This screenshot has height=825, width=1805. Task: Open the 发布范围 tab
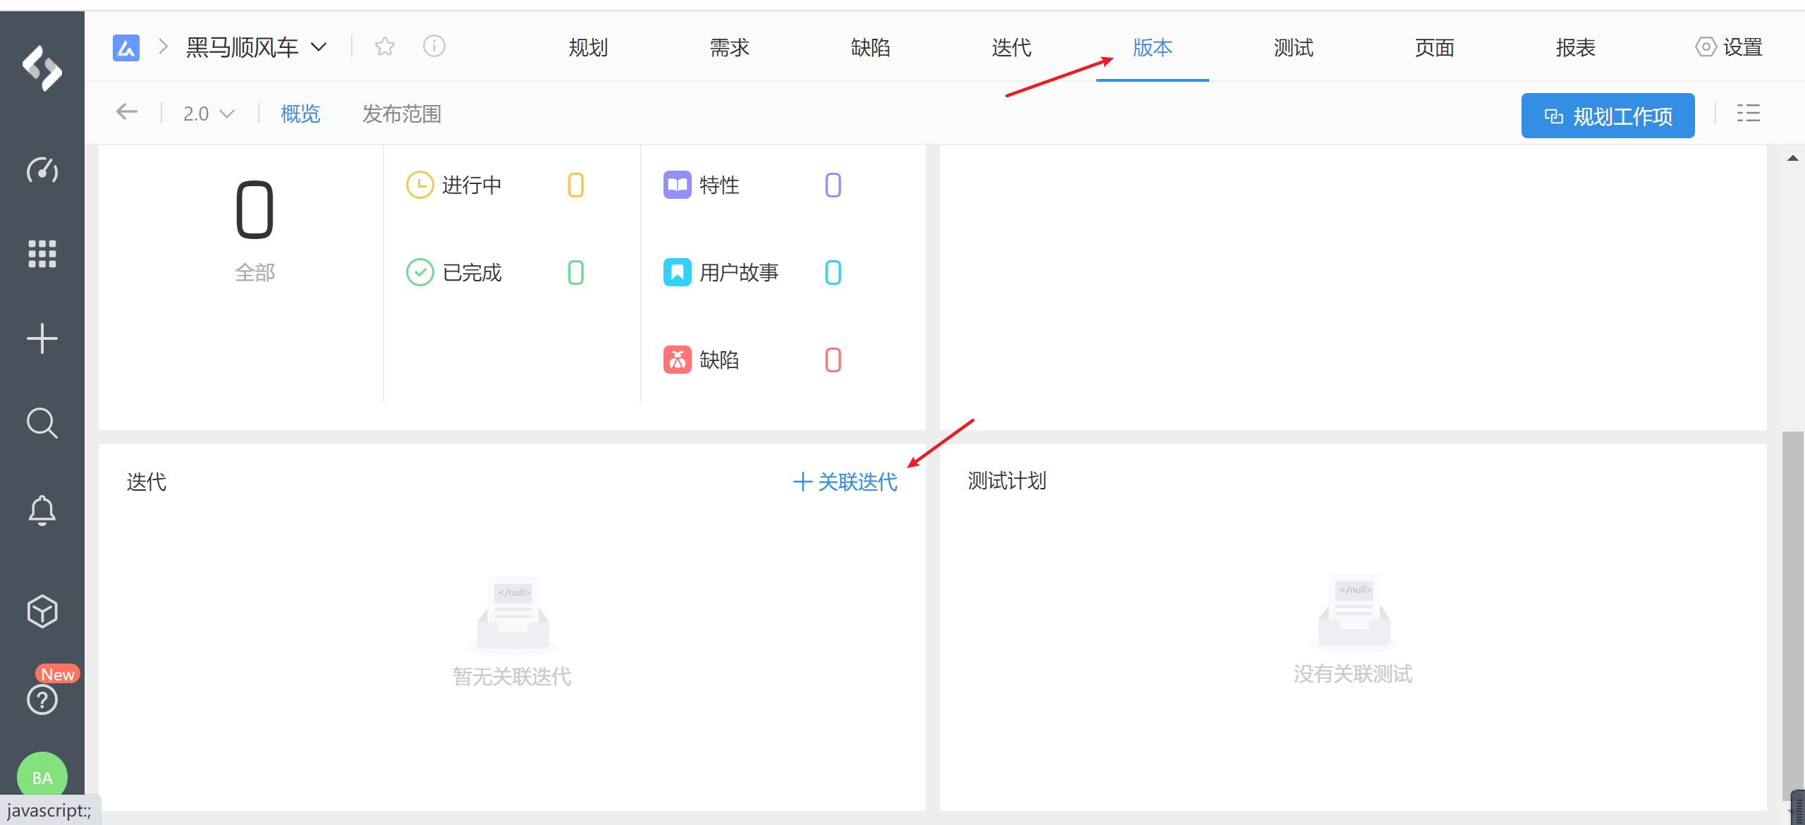click(x=401, y=114)
